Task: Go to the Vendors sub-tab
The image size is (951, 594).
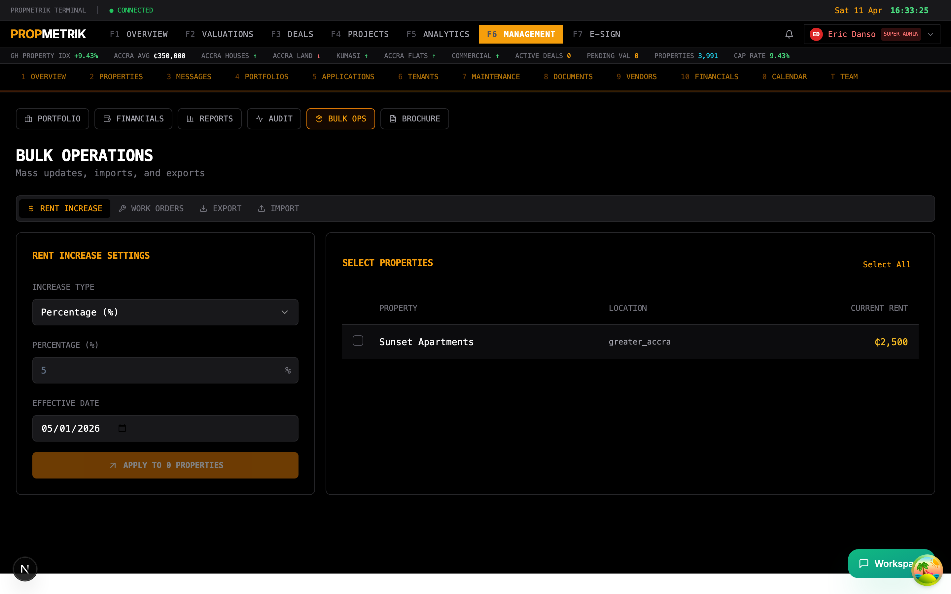Action: 637,77
